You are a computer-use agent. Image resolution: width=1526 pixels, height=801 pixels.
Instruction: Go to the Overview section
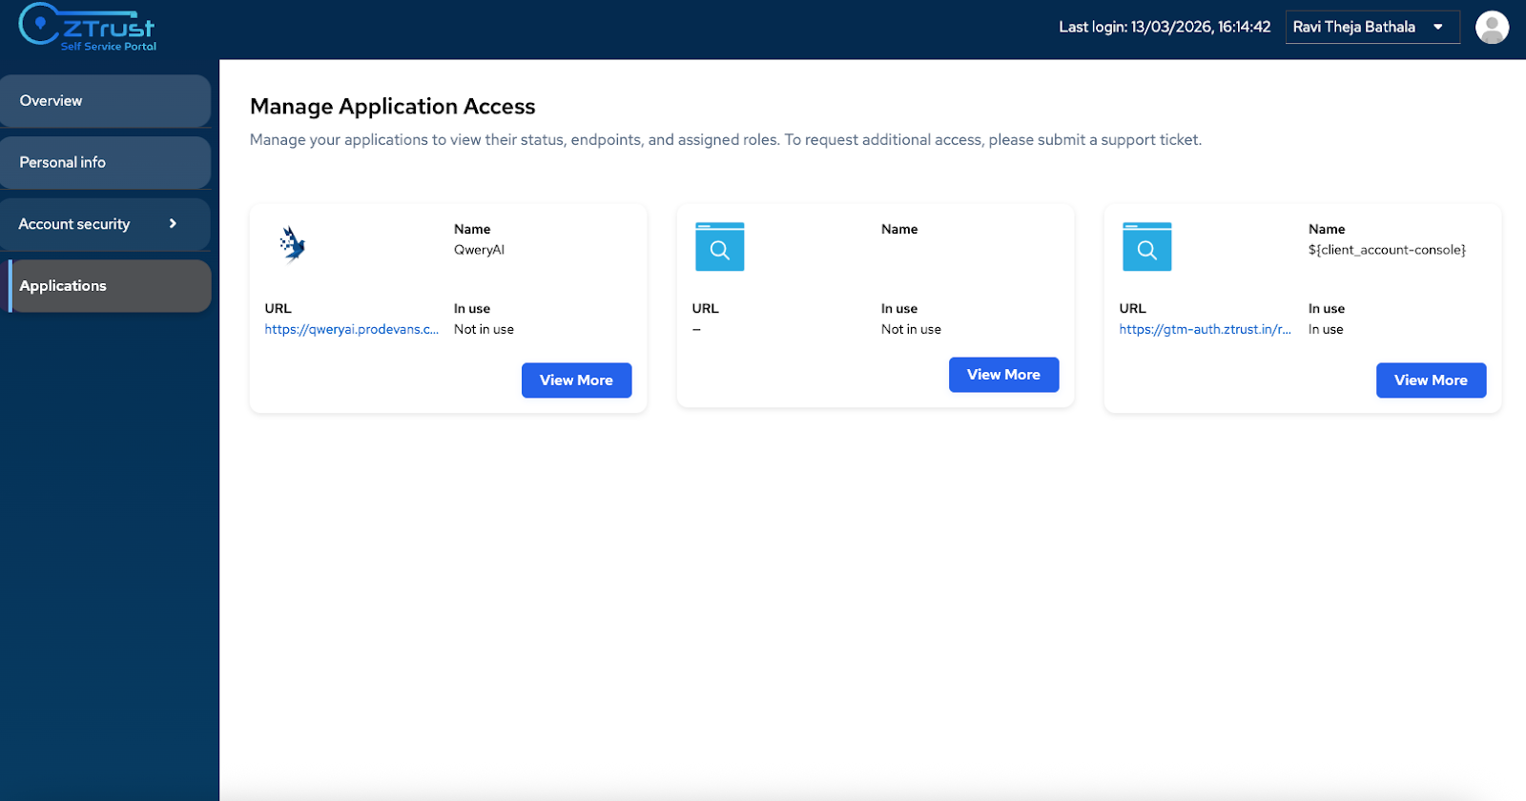point(105,101)
